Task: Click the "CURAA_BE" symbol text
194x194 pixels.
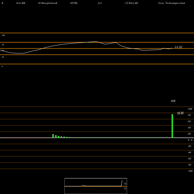Action: pyautogui.click(x=132, y=3)
